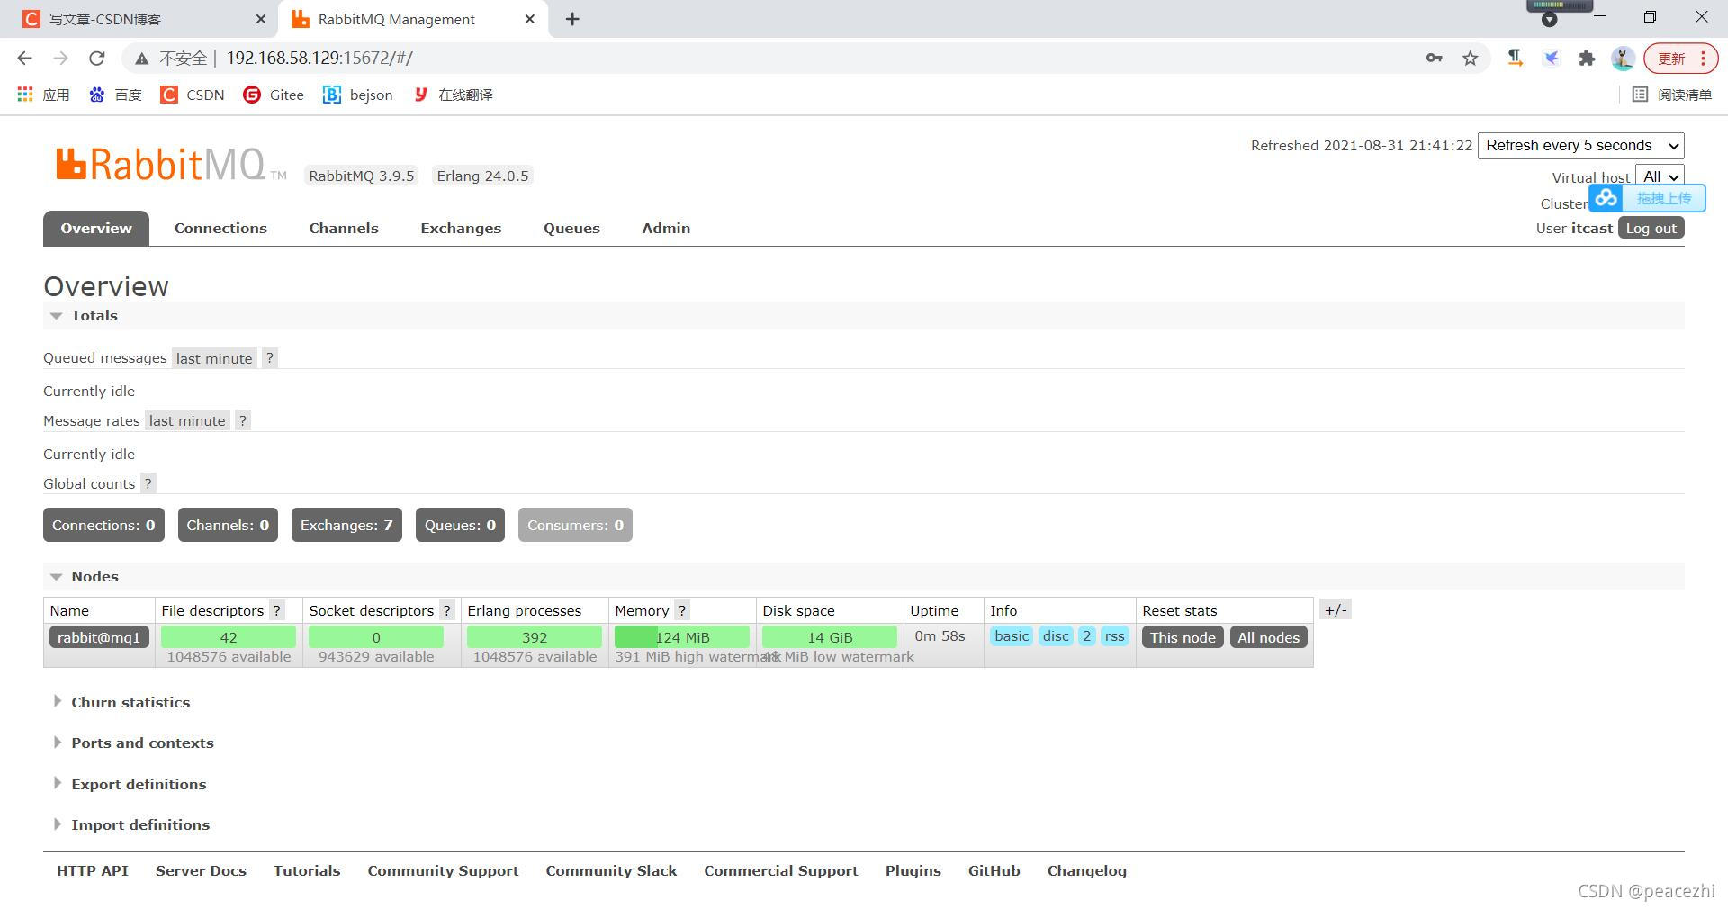Open the Virtual host dropdown
The image size is (1728, 910).
tap(1659, 176)
